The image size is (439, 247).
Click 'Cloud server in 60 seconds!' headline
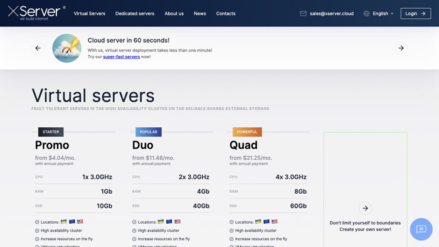[129, 40]
